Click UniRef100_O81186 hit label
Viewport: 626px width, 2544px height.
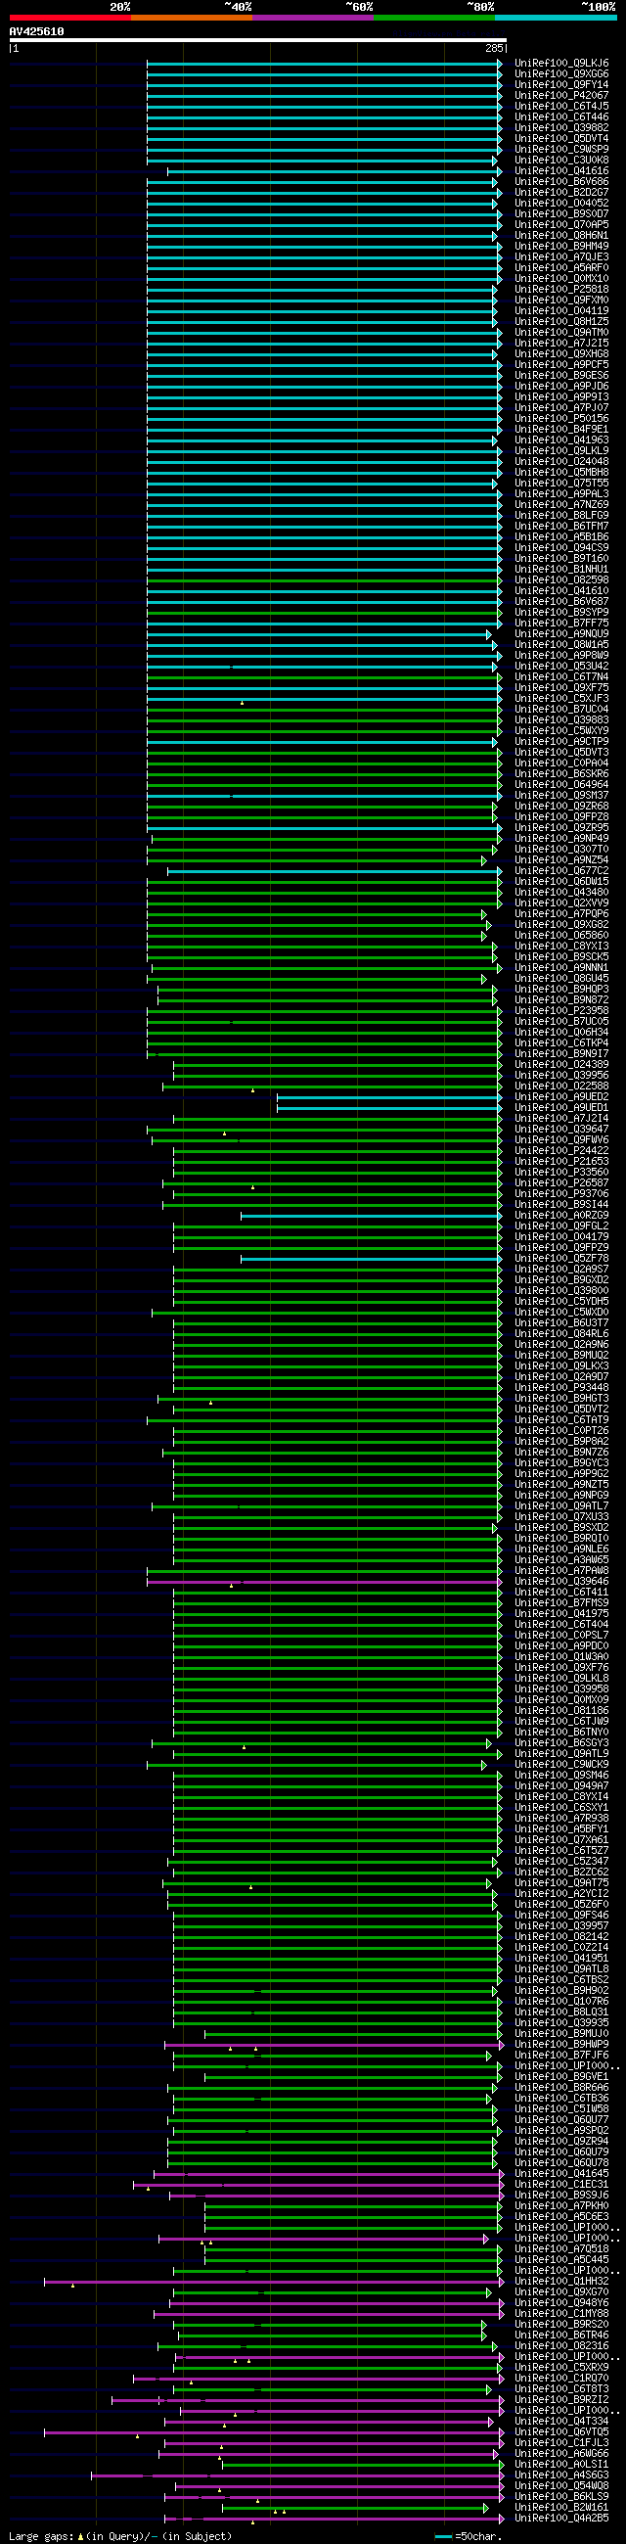(x=560, y=1711)
